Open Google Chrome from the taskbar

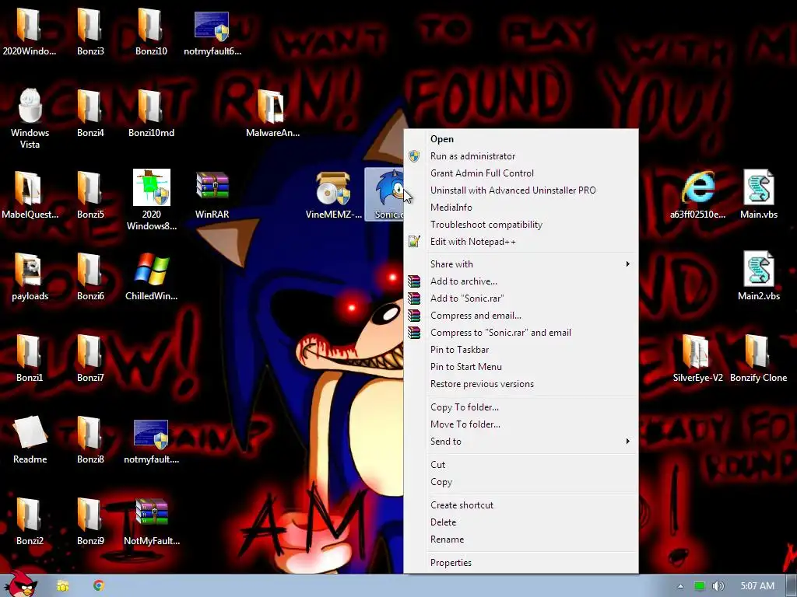click(x=99, y=585)
